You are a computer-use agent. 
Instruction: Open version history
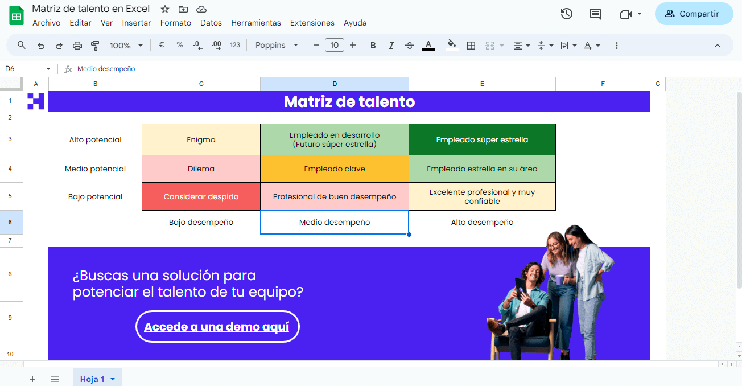(x=567, y=14)
